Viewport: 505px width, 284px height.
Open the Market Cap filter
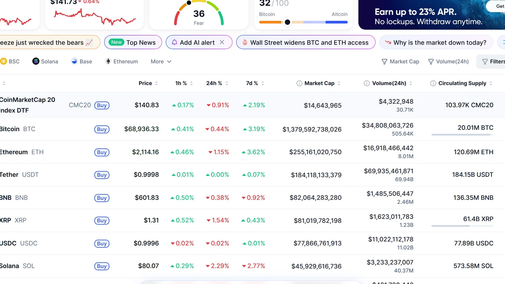[400, 62]
